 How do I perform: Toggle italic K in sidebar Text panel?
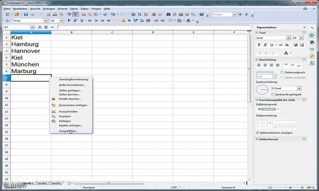point(265,45)
